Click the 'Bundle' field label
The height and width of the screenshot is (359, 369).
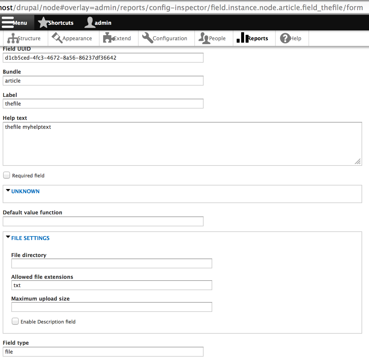pos(12,72)
